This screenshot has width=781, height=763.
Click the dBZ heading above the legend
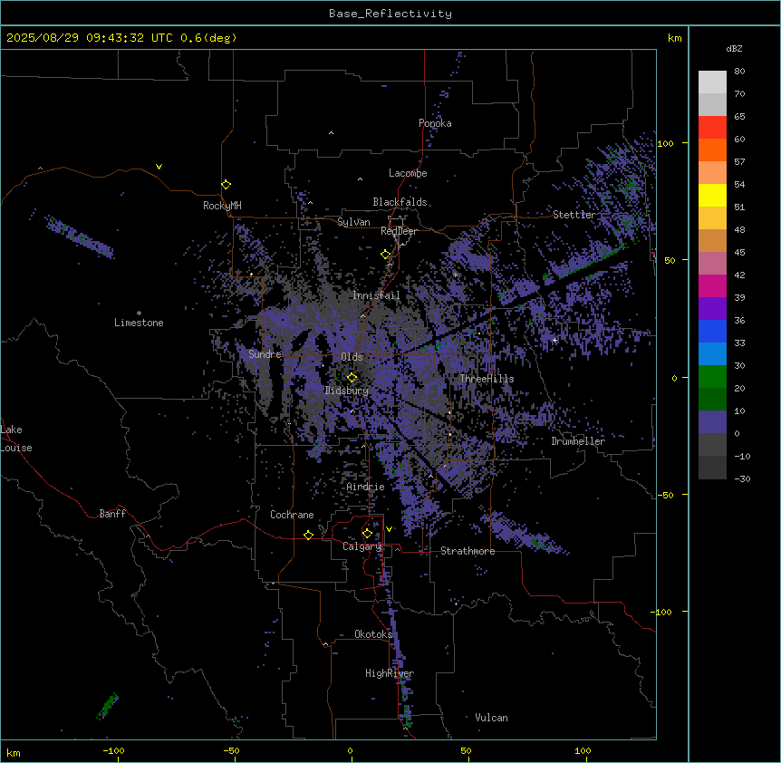[x=734, y=48]
